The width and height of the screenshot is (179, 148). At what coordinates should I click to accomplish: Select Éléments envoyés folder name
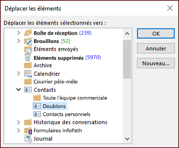[56, 49]
